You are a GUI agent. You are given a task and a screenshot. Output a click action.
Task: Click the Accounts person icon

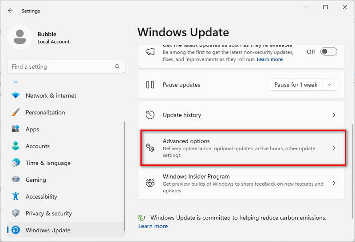point(16,146)
